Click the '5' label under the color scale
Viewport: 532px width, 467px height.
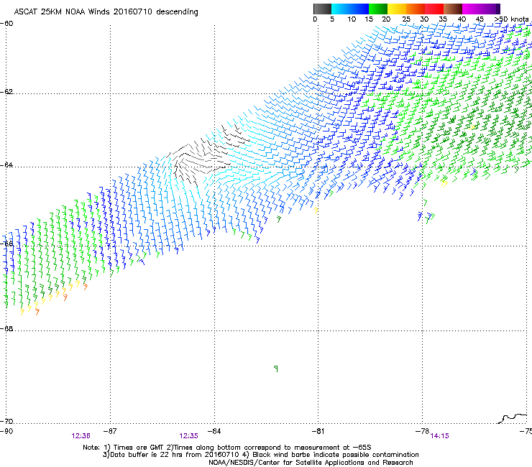332,19
